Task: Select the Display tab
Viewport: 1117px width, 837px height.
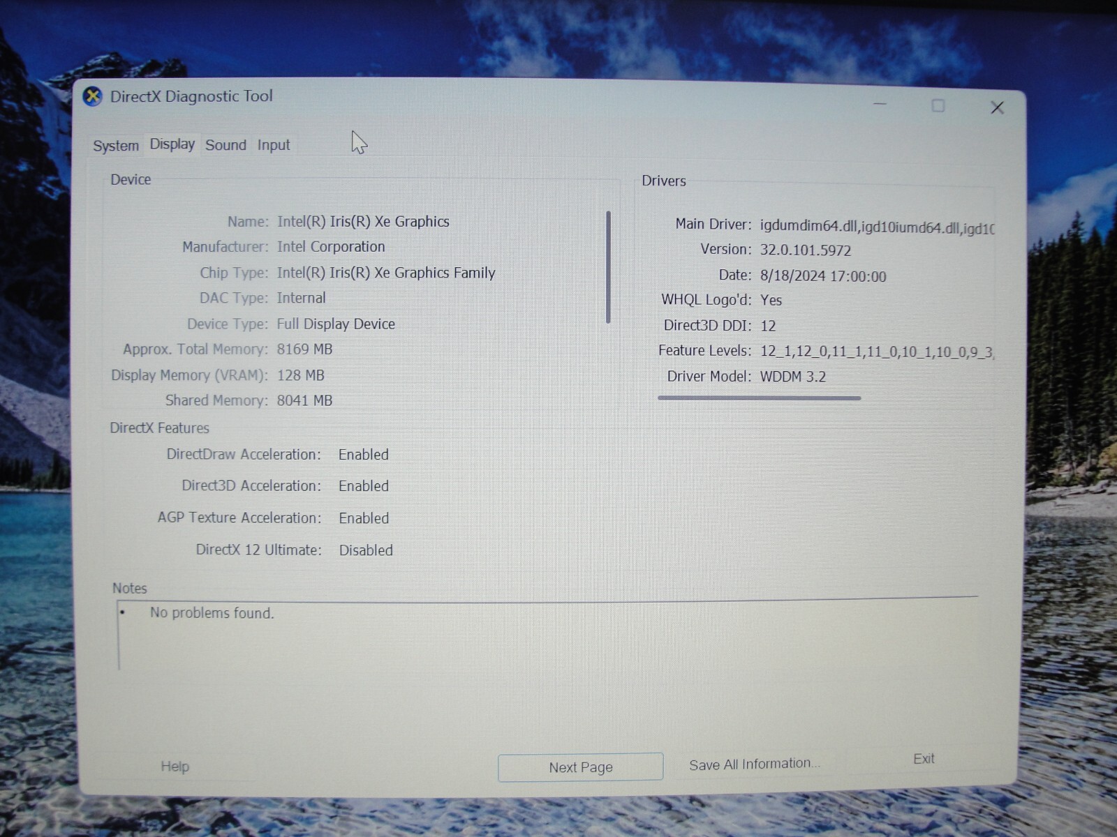Action: (172, 144)
